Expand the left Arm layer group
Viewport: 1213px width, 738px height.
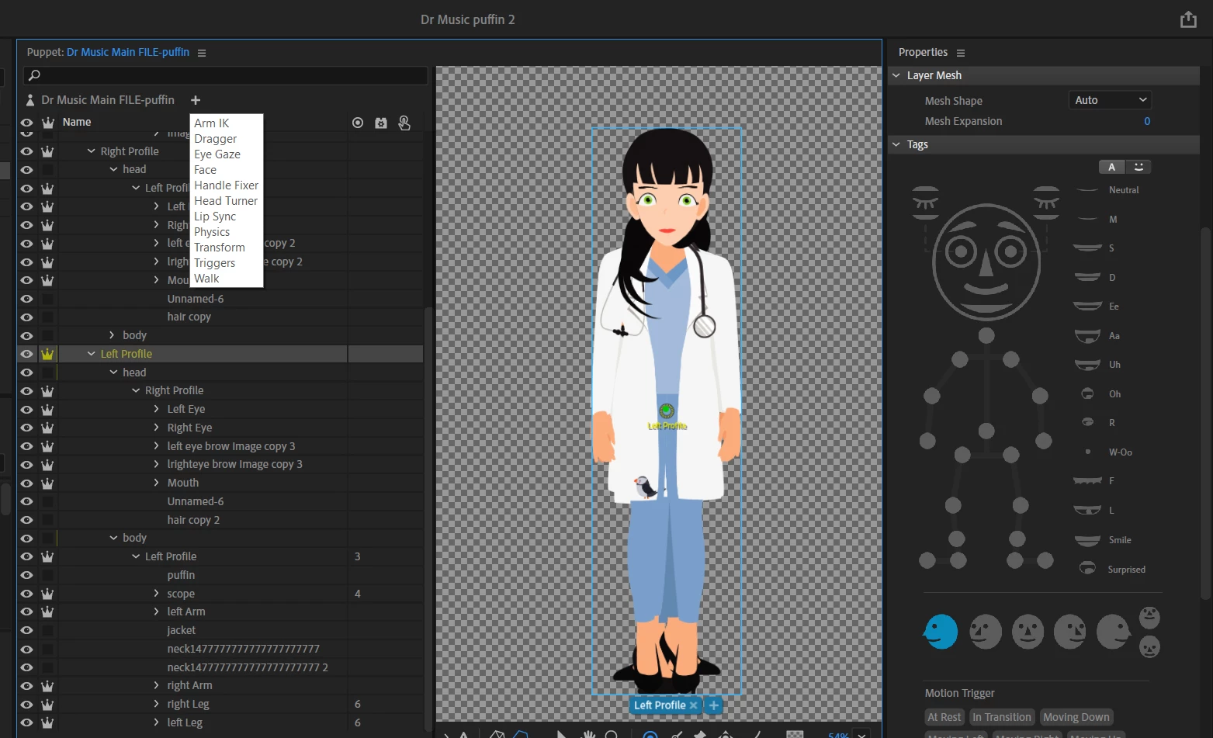pyautogui.click(x=156, y=612)
